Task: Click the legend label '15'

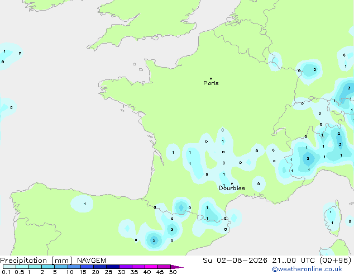Action: (83, 272)
